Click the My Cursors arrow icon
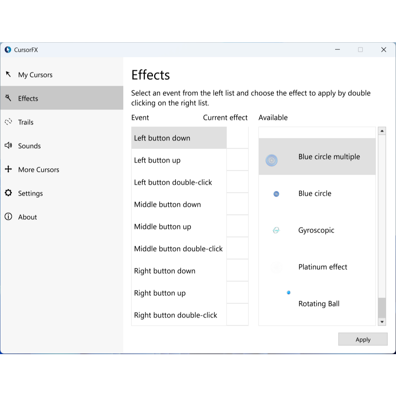This screenshot has height=396, width=396. click(x=8, y=74)
